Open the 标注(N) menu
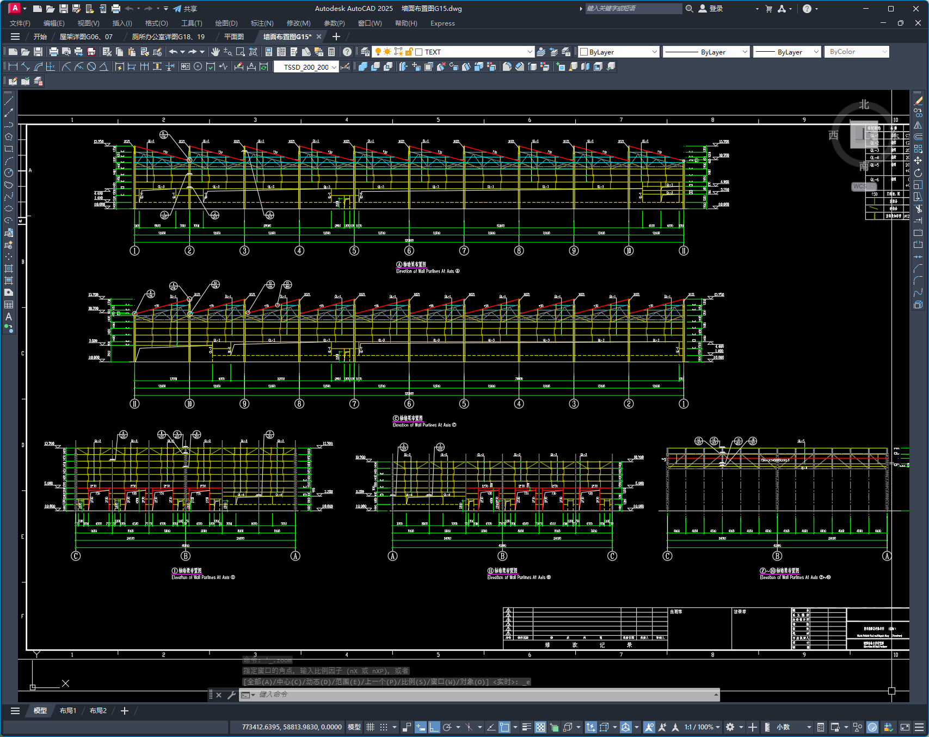Image resolution: width=929 pixels, height=737 pixels. coord(262,23)
